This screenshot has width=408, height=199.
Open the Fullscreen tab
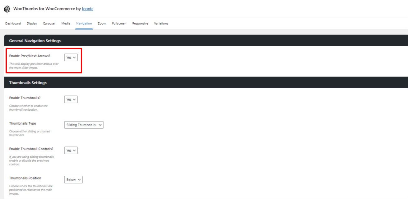pyautogui.click(x=119, y=23)
